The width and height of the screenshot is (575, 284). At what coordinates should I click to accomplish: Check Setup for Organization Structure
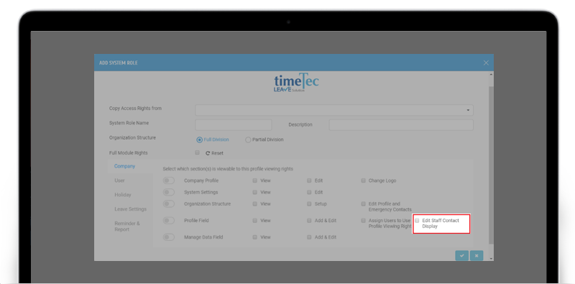pos(309,203)
